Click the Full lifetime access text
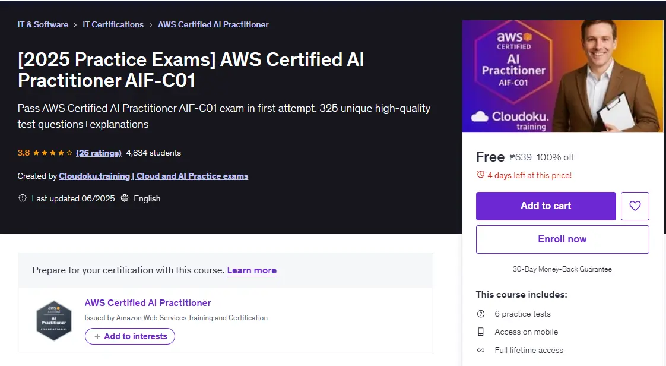The height and width of the screenshot is (366, 666). [529, 350]
